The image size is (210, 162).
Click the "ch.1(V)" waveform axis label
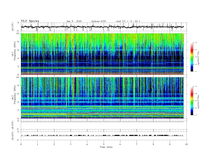pos(13,27)
